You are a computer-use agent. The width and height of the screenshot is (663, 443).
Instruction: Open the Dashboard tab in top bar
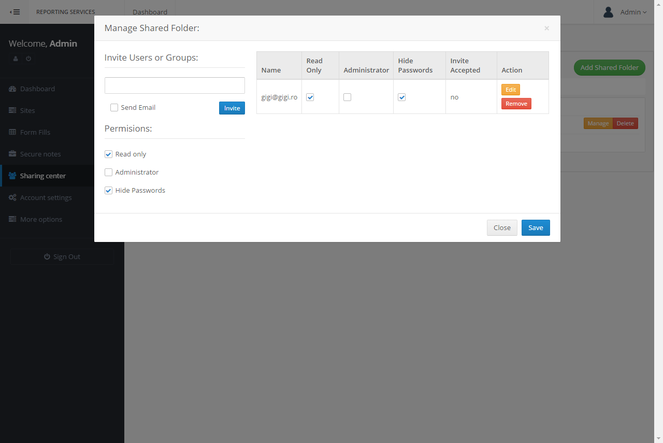click(x=150, y=12)
